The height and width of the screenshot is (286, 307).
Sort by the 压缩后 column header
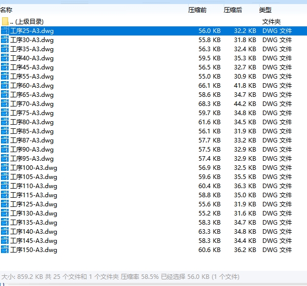click(233, 10)
